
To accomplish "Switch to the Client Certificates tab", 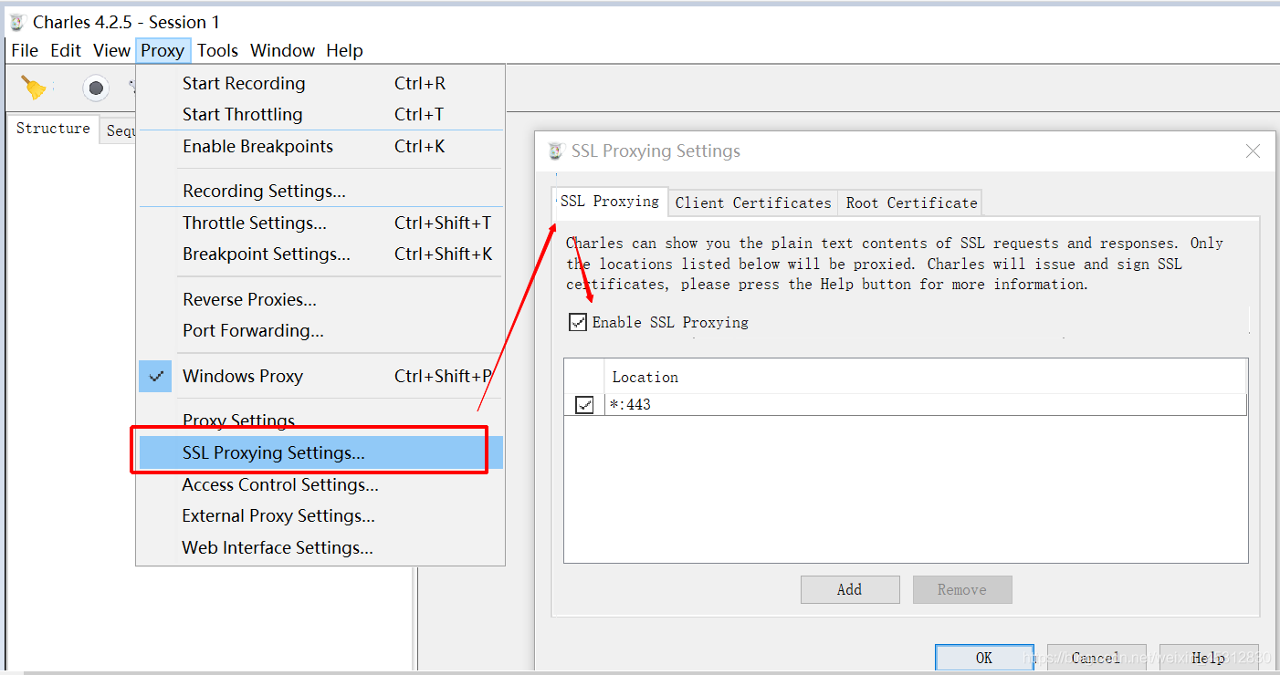I will click(753, 202).
